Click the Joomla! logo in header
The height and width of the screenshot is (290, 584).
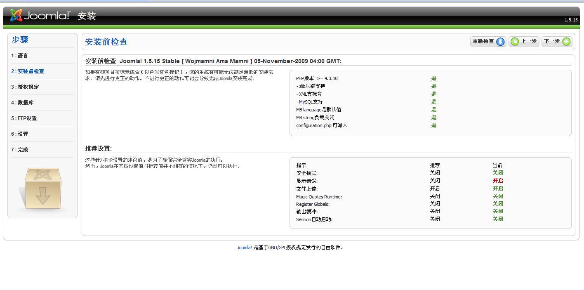click(x=40, y=16)
